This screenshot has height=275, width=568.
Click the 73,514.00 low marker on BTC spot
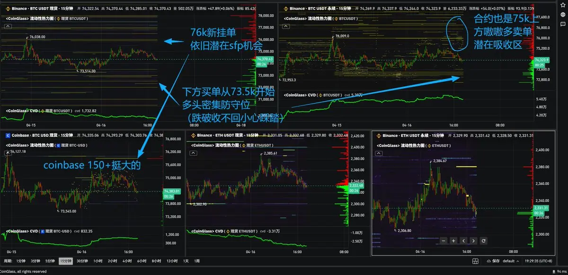[88, 71]
